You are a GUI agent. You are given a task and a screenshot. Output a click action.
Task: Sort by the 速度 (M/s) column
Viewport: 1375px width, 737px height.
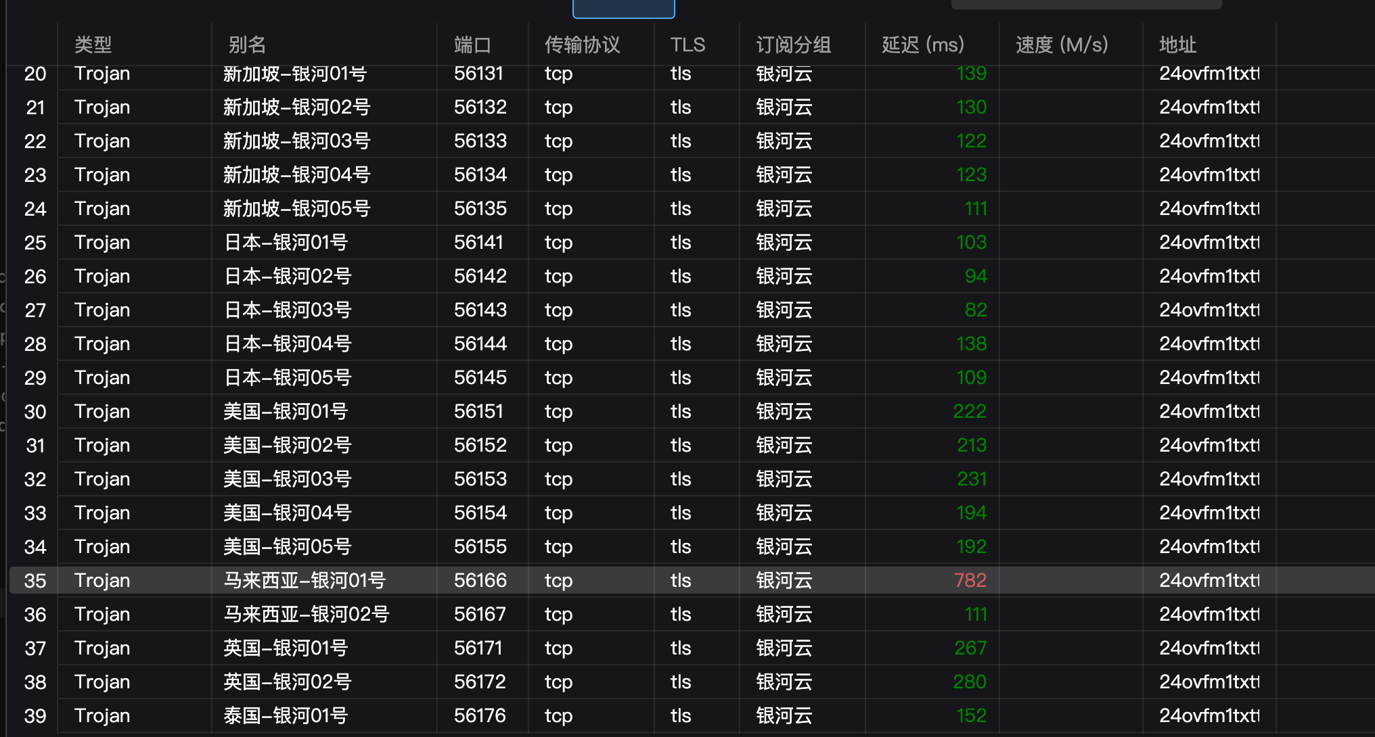pyautogui.click(x=1060, y=45)
